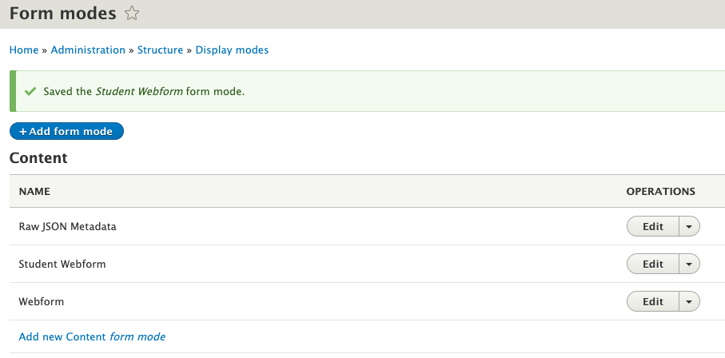Image resolution: width=725 pixels, height=358 pixels.
Task: Click the Add new Content form mode link
Action: click(92, 336)
